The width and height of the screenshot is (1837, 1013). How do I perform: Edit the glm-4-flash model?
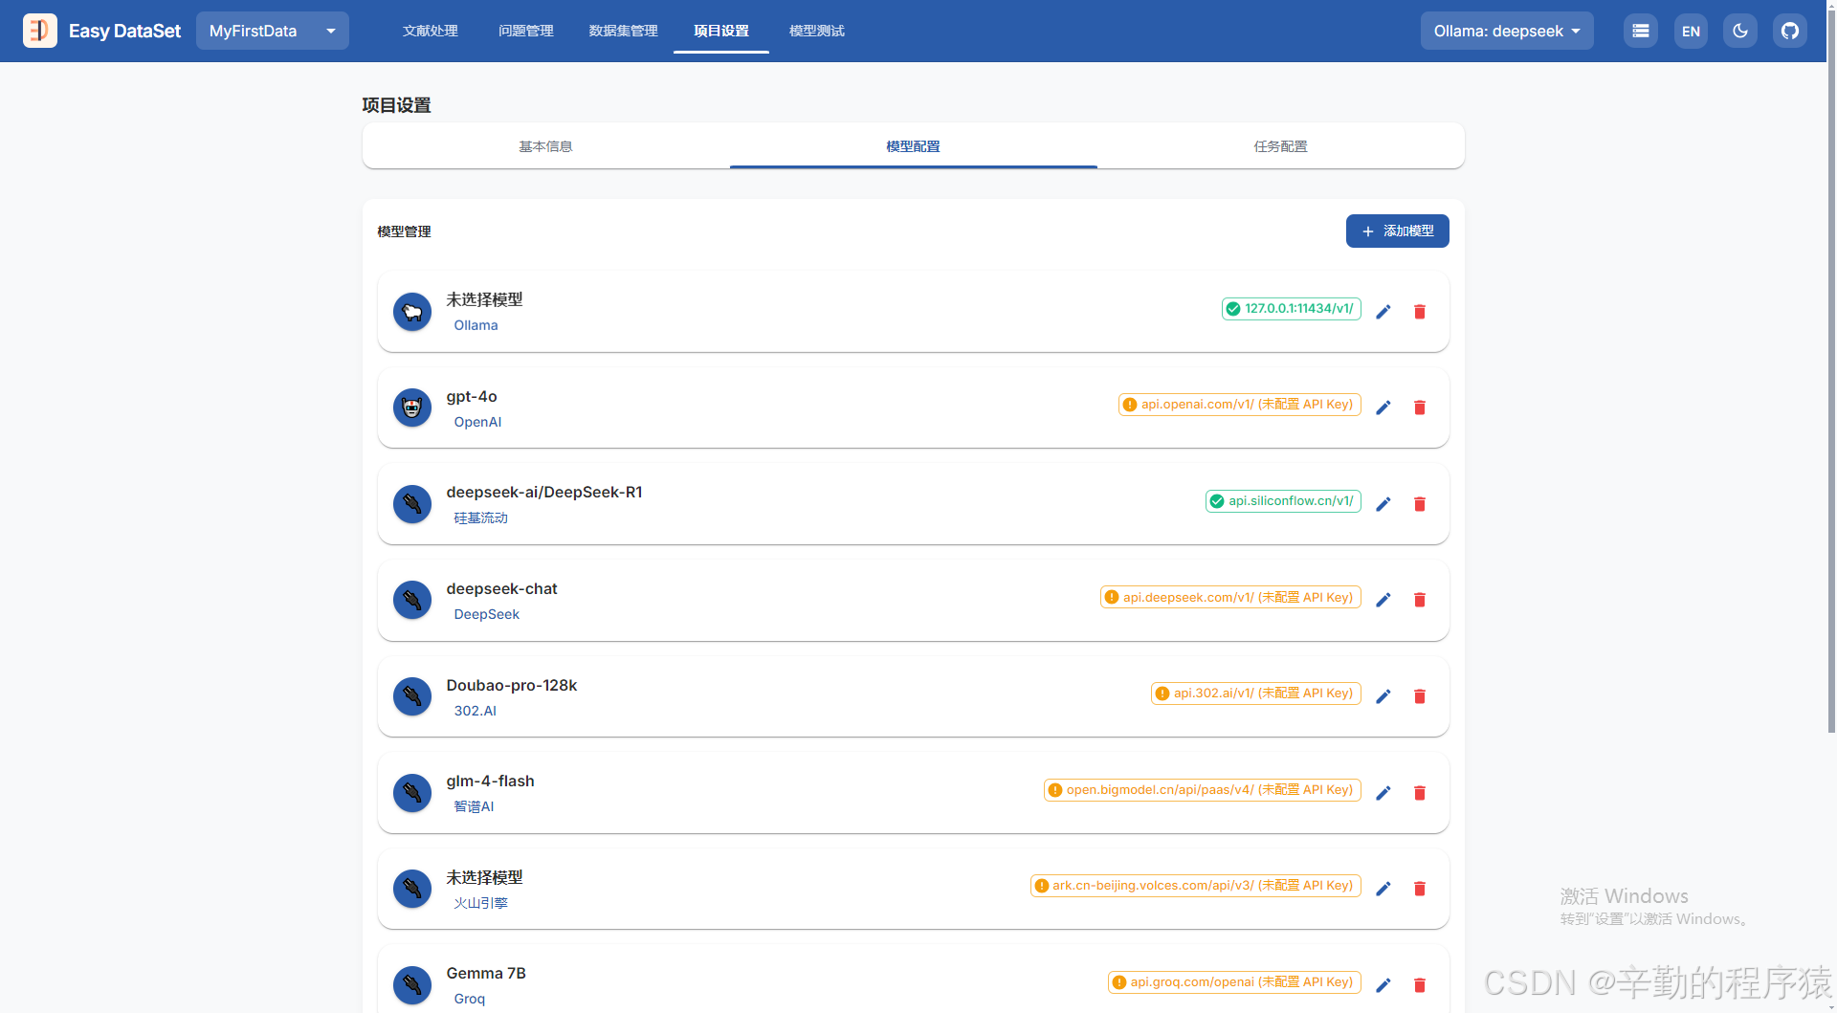(x=1383, y=793)
